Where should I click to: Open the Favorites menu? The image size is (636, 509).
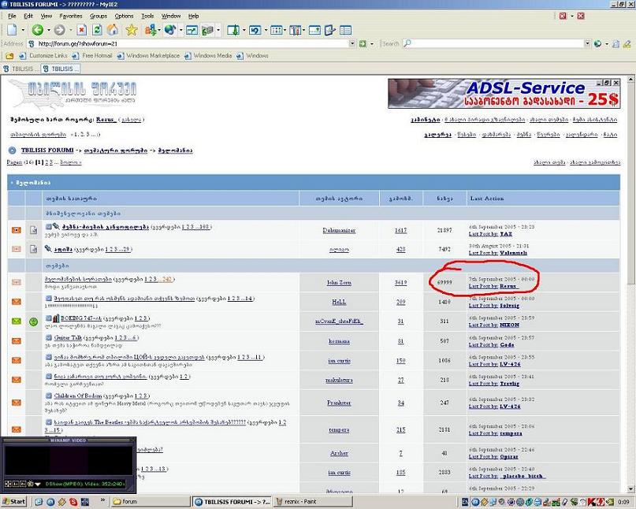(70, 16)
